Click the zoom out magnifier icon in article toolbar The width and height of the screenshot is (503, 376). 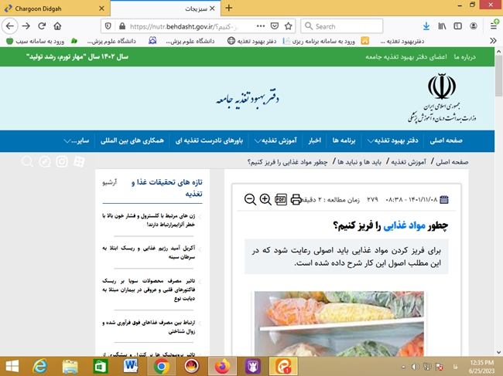tap(250, 199)
